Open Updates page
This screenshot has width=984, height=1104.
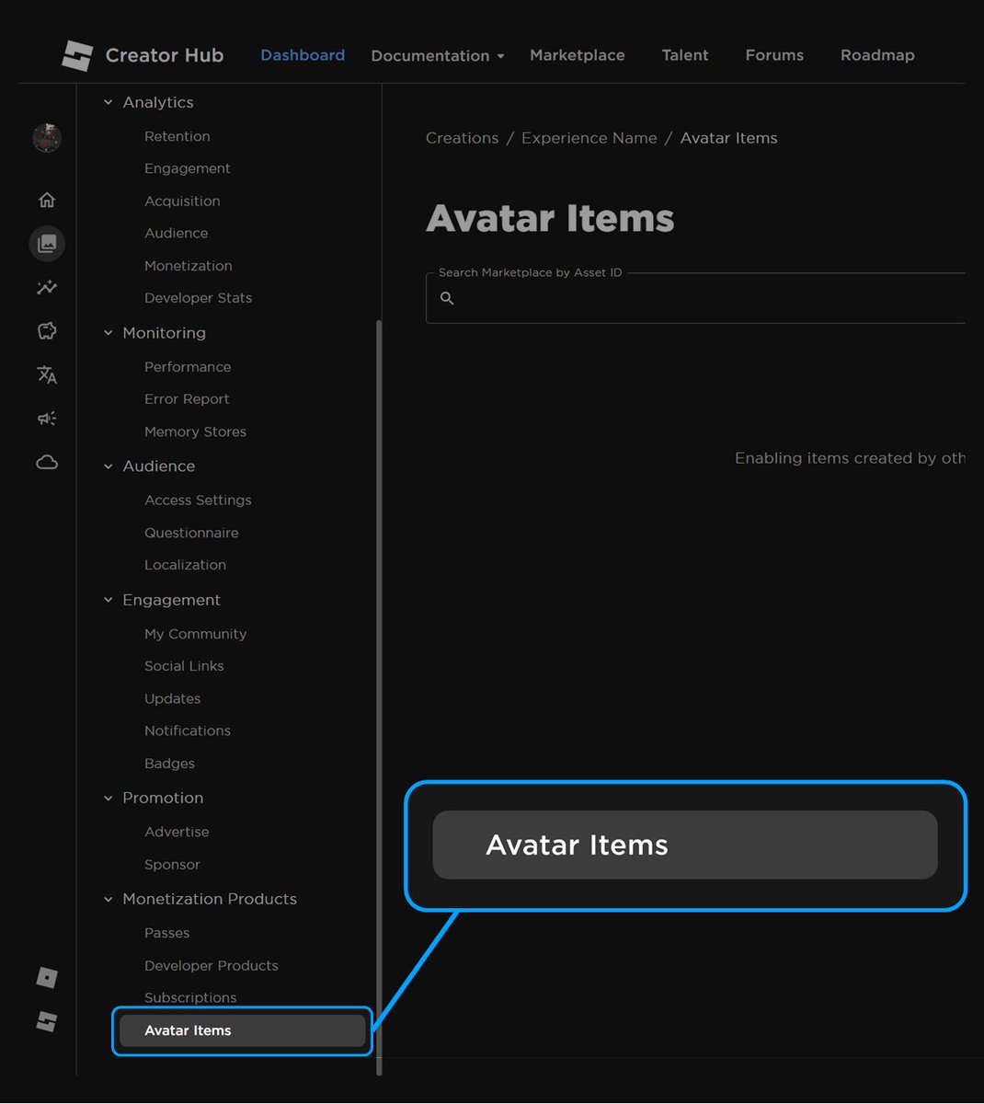point(172,699)
